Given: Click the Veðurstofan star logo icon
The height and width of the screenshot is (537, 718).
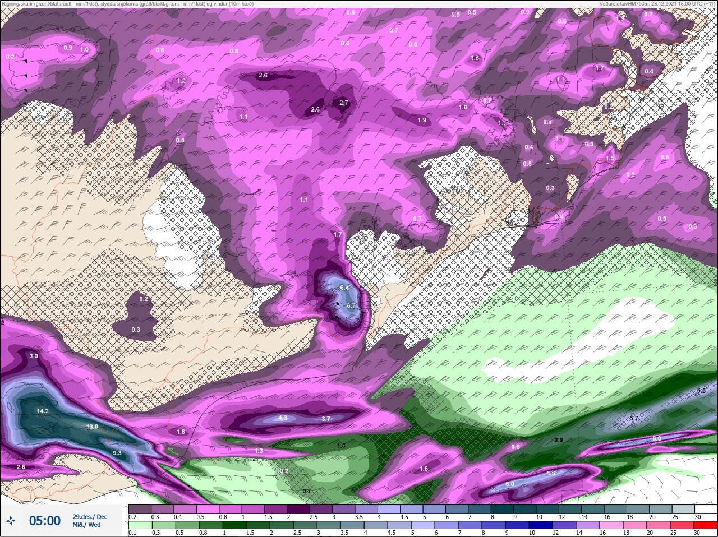Looking at the screenshot, I should pyautogui.click(x=12, y=521).
